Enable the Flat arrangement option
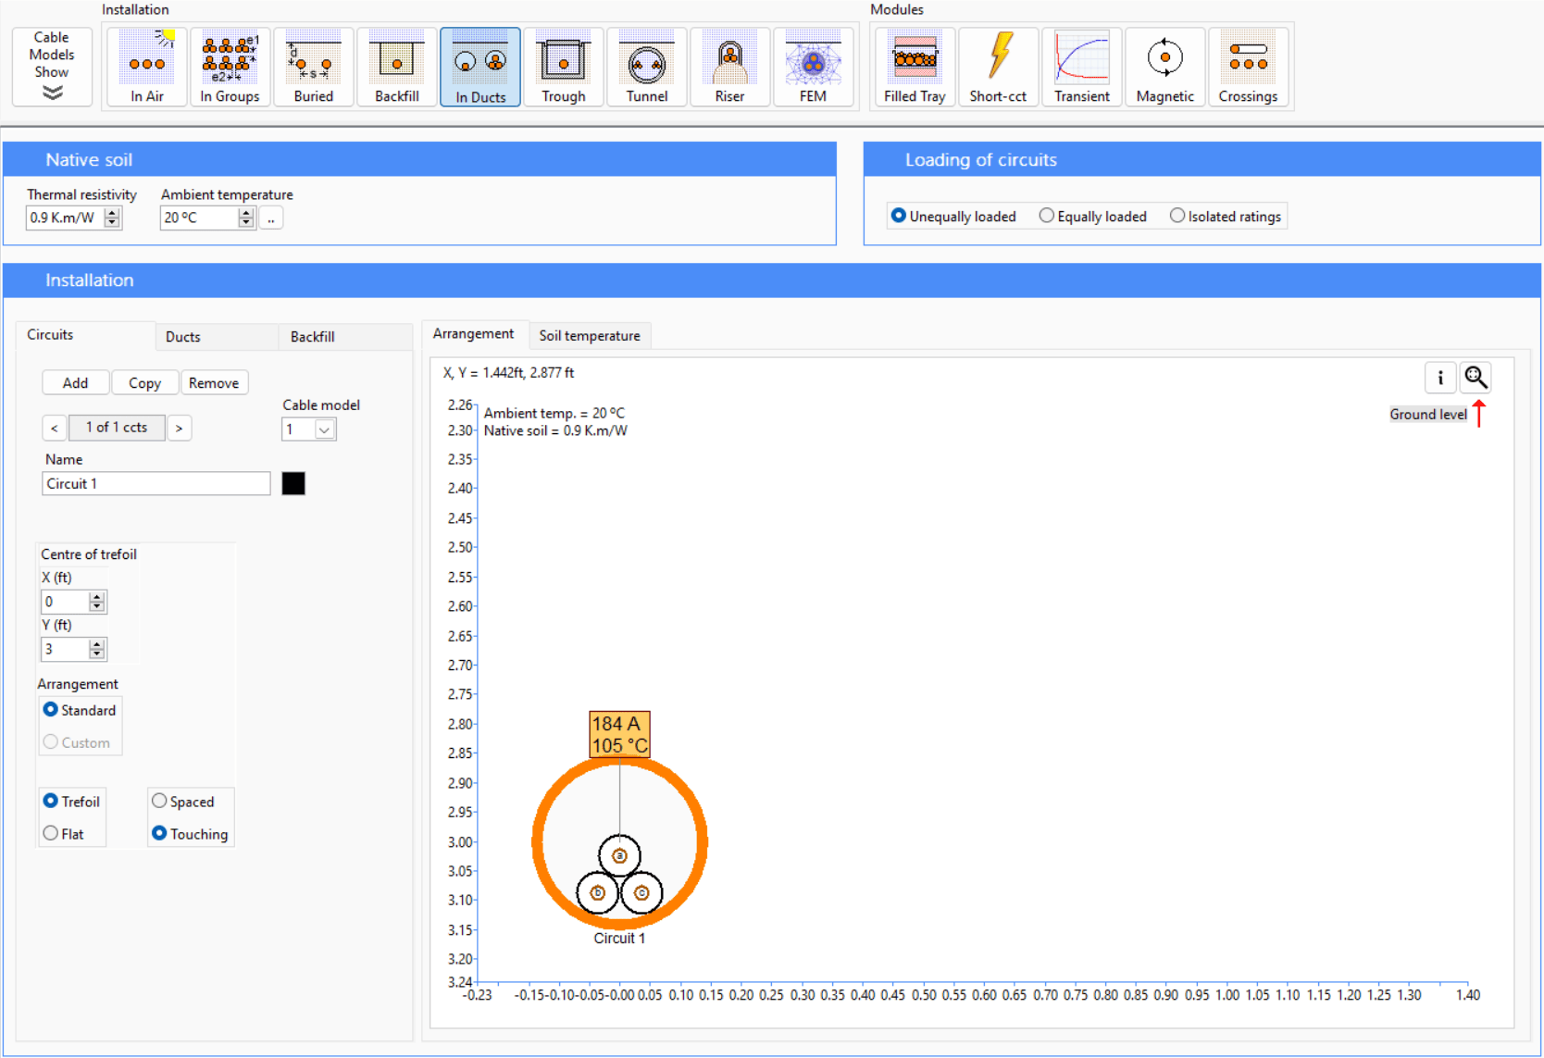The height and width of the screenshot is (1058, 1544). (51, 832)
